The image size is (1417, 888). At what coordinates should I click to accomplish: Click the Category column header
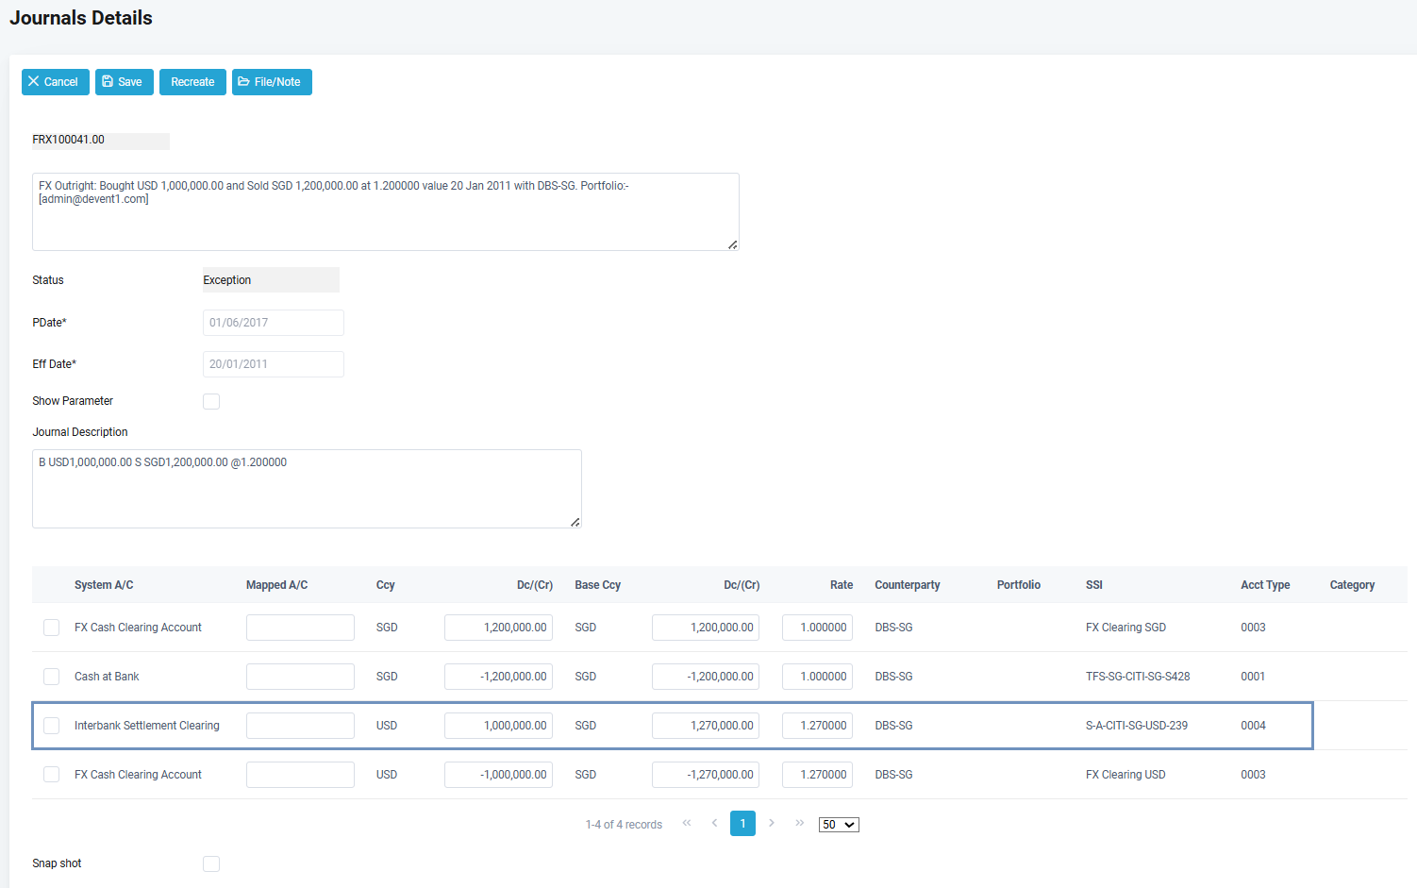(1352, 585)
